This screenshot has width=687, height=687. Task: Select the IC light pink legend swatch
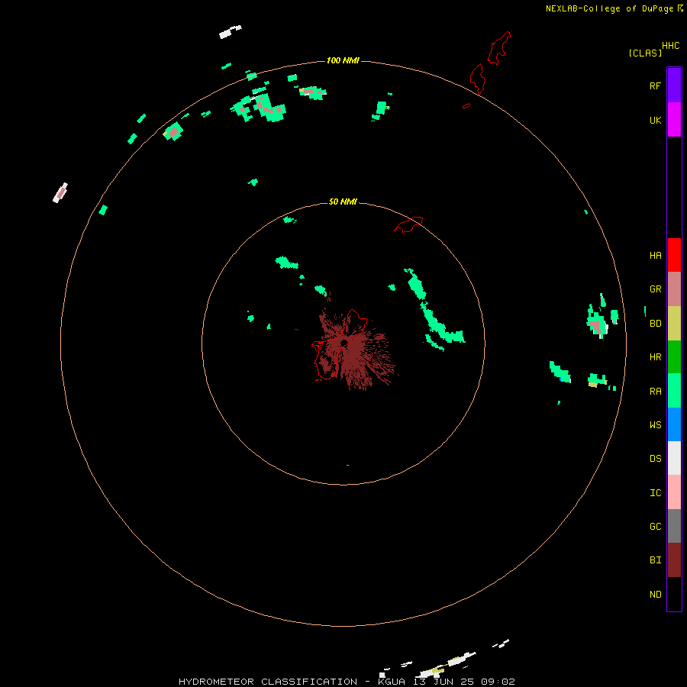[674, 492]
